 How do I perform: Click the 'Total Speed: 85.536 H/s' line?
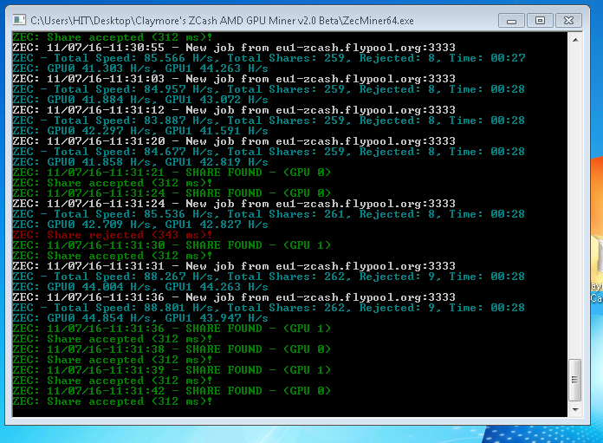(x=269, y=214)
